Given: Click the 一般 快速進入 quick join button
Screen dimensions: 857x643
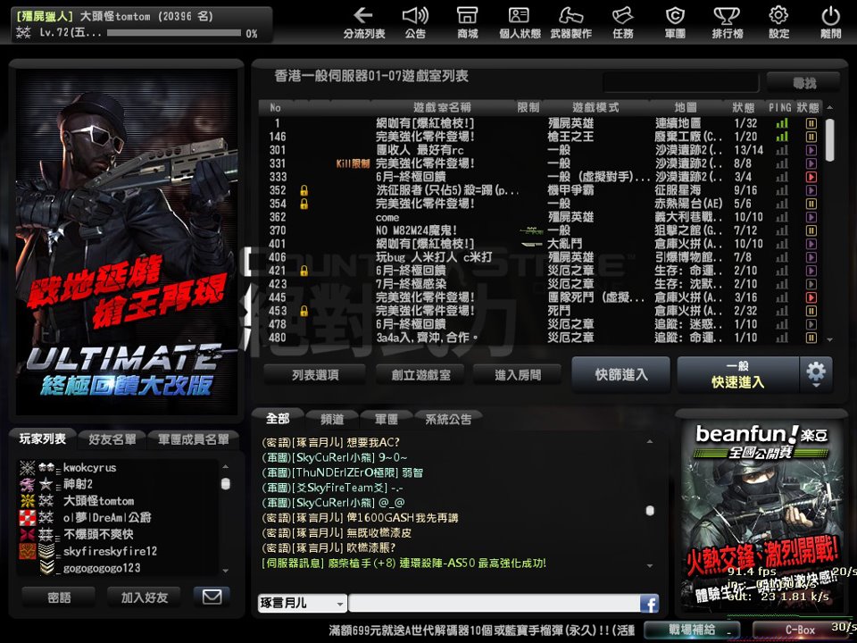Looking at the screenshot, I should (738, 374).
